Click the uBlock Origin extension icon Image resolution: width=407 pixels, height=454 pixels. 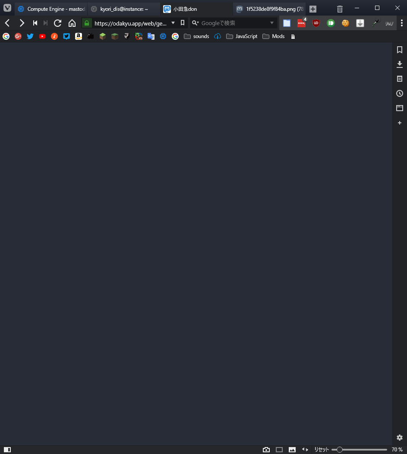click(x=316, y=23)
